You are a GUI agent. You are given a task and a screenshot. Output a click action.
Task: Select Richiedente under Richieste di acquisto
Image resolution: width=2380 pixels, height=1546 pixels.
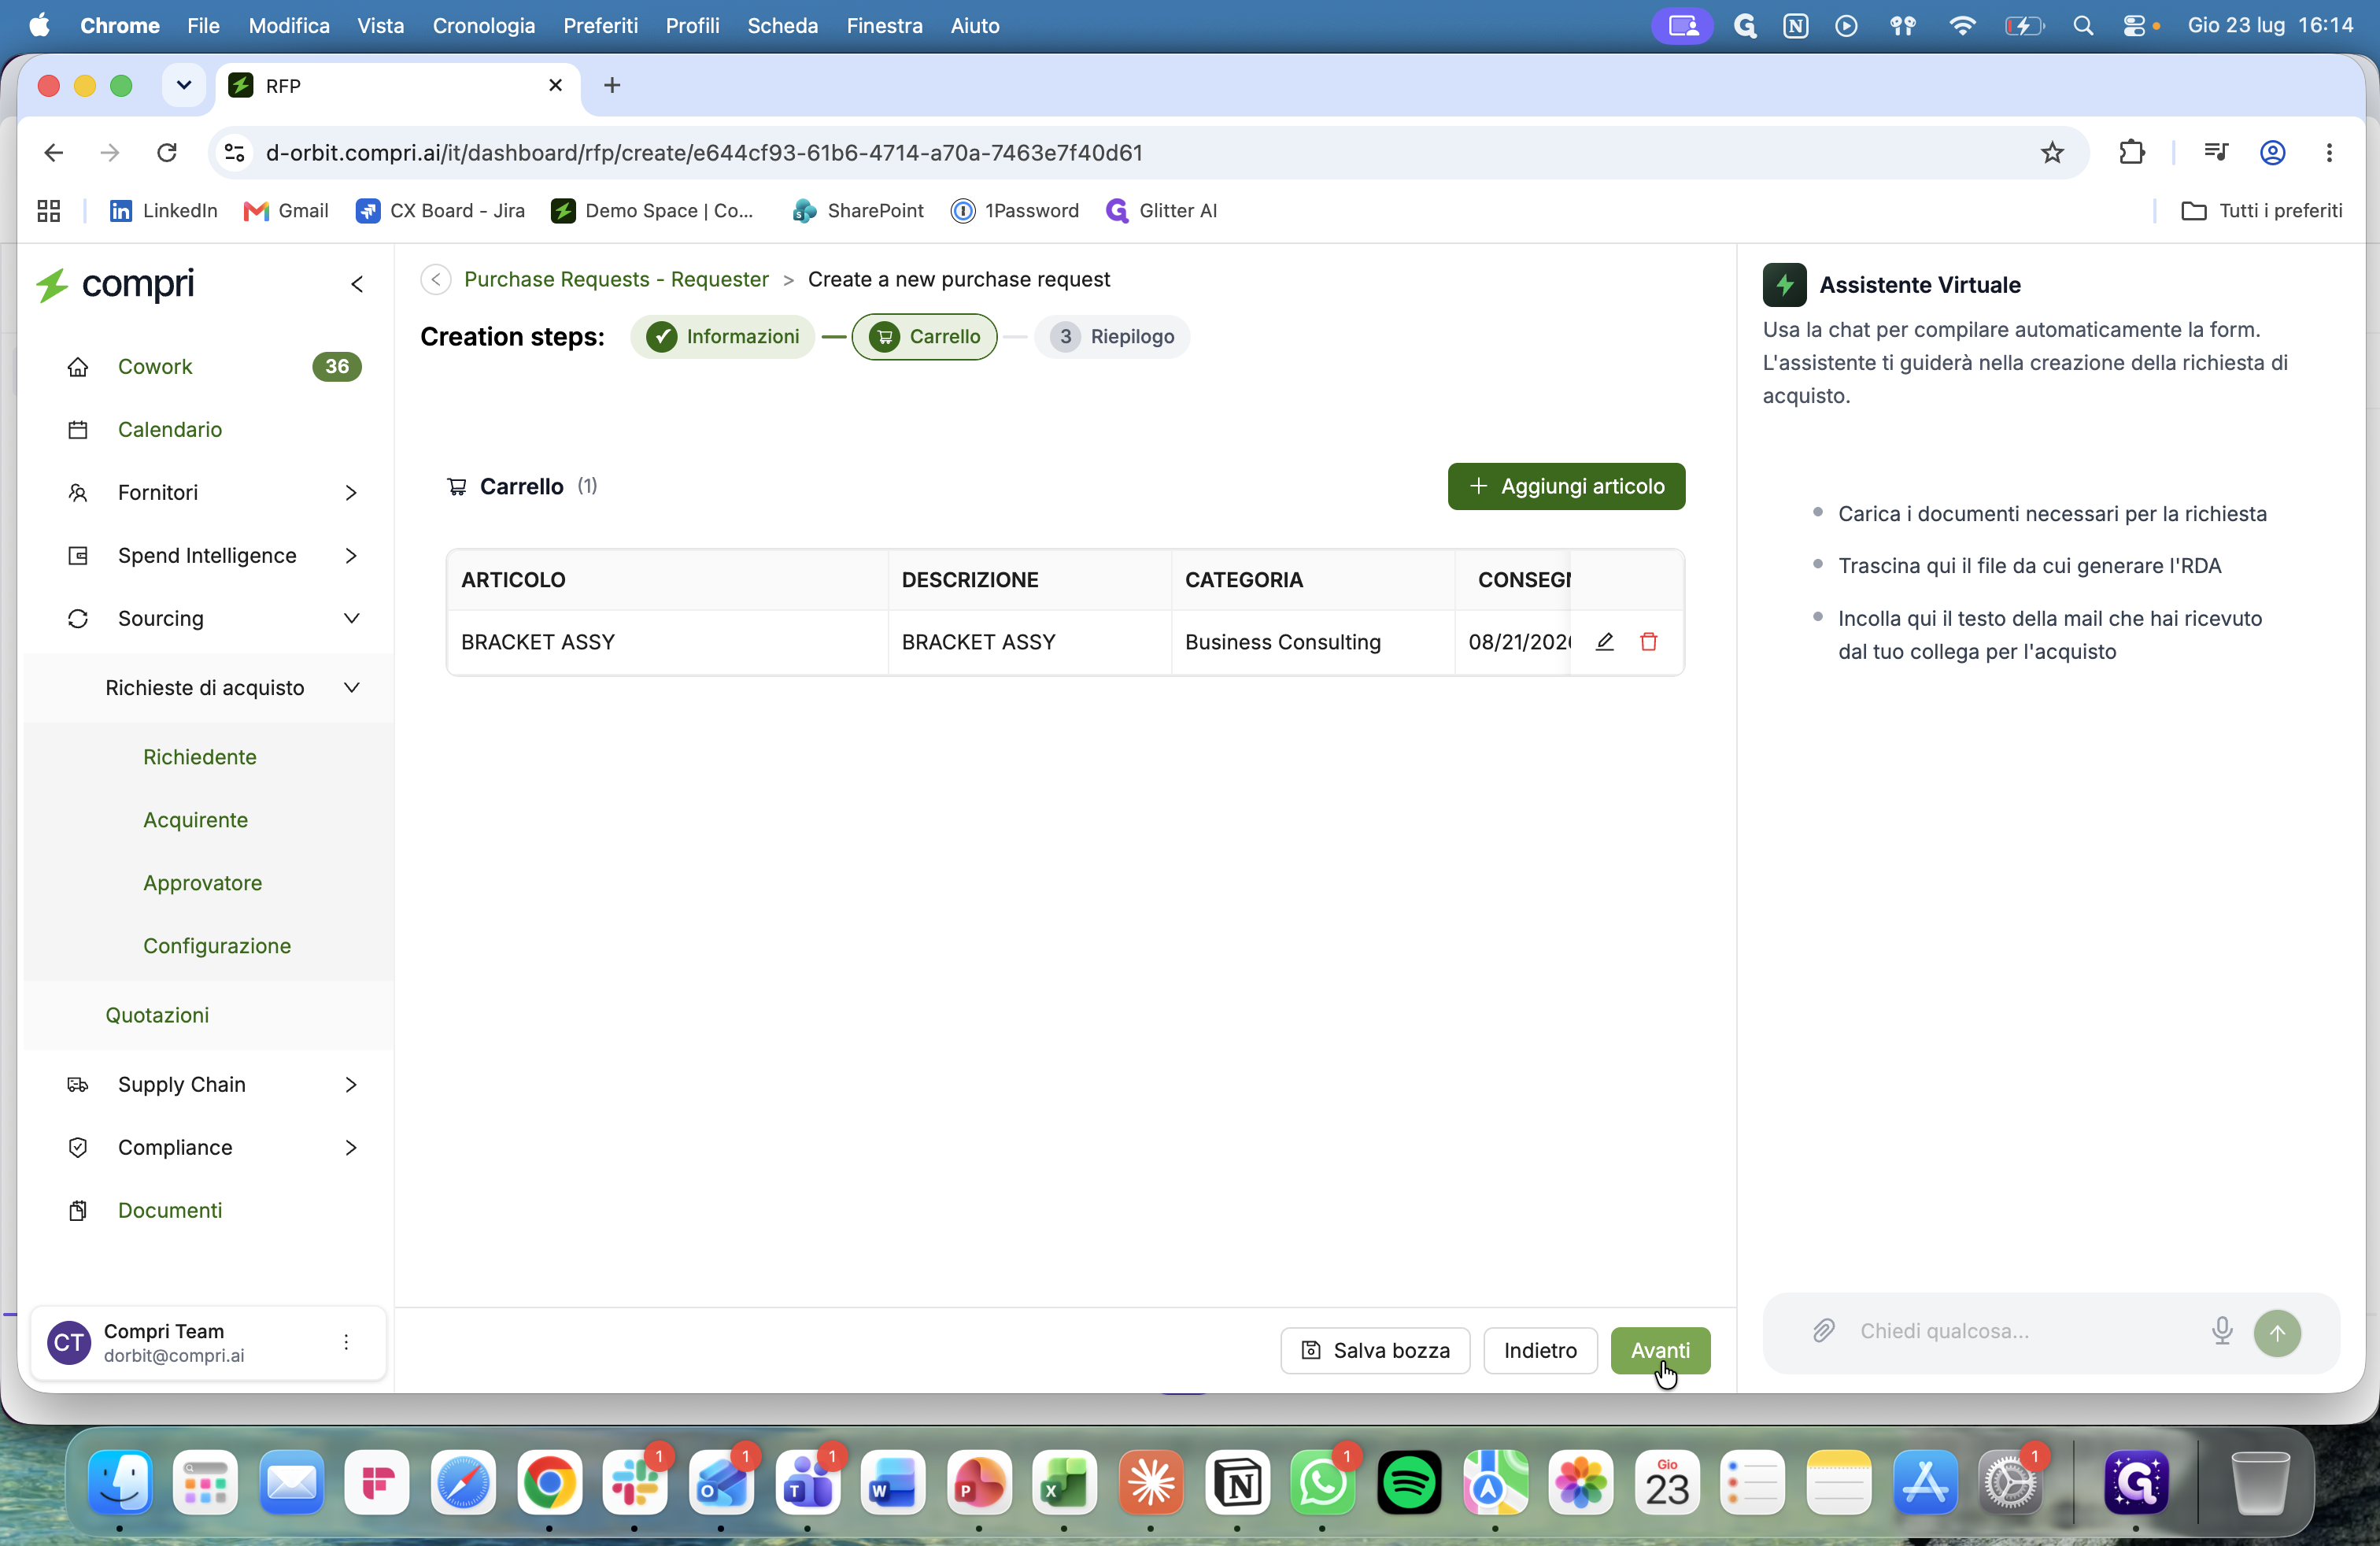click(x=200, y=757)
